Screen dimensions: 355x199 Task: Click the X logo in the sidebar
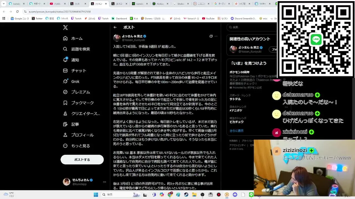click(x=65, y=27)
